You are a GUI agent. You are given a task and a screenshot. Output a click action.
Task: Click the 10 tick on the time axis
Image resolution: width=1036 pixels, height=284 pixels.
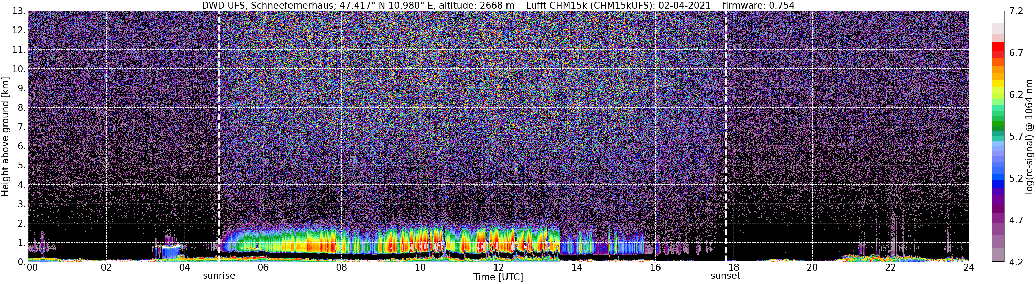point(420,268)
